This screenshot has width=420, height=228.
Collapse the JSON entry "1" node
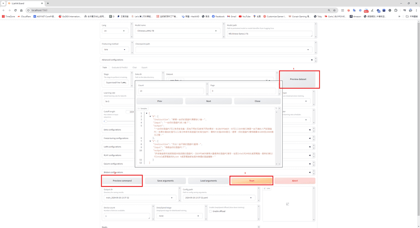150,141
